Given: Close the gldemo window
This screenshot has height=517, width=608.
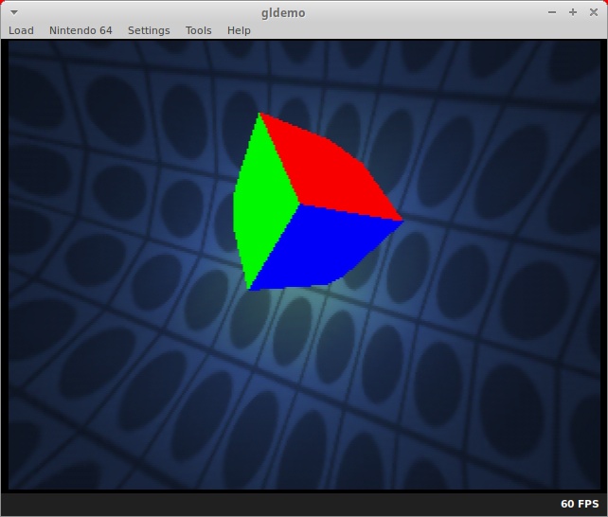Looking at the screenshot, I should coord(594,12).
